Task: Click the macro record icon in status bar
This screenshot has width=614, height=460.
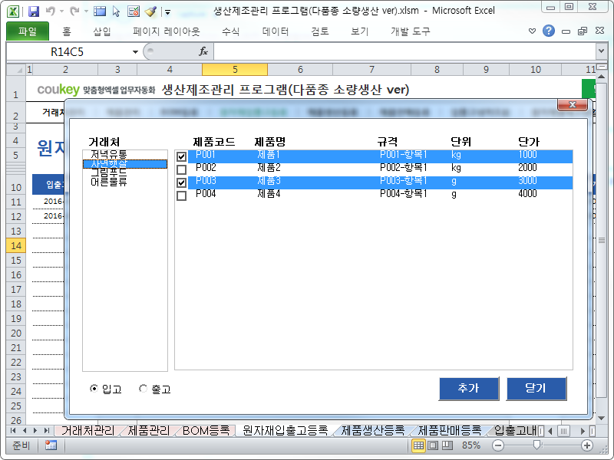Action: pyautogui.click(x=51, y=445)
